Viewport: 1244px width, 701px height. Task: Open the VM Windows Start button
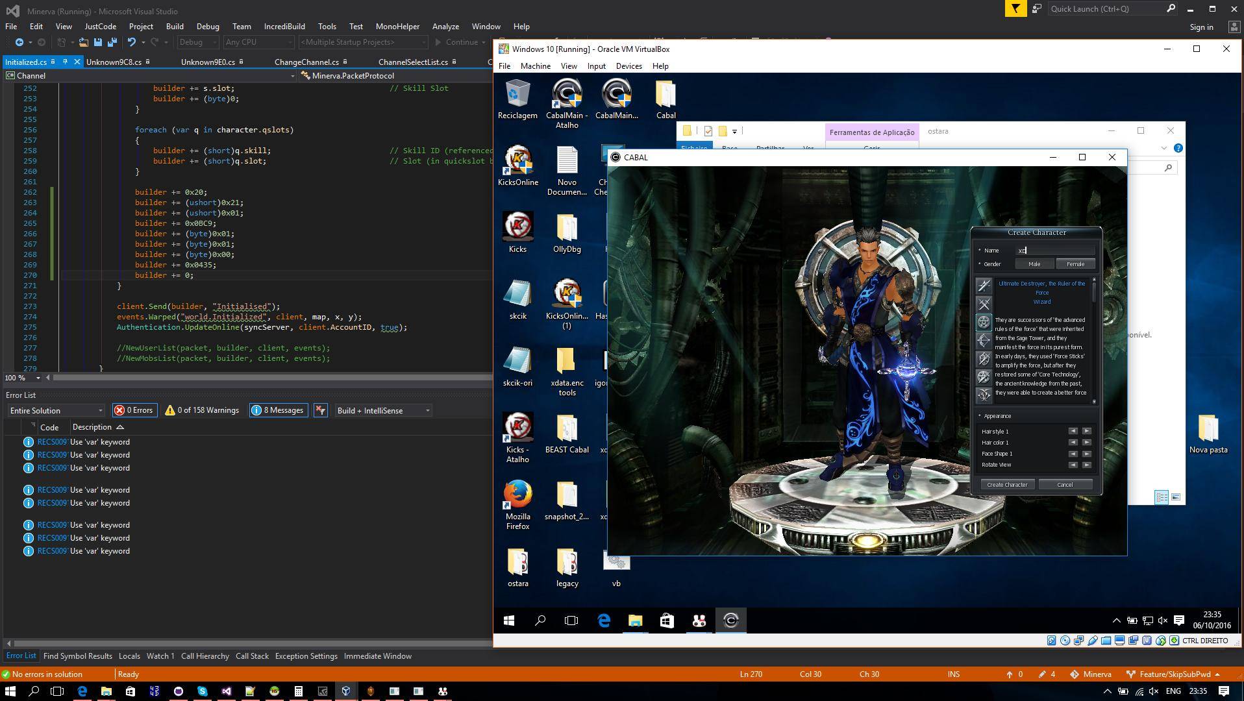pos(509,621)
